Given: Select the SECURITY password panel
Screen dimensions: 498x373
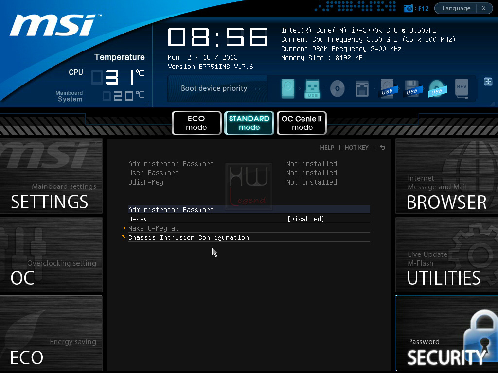Looking at the screenshot, I should [447, 333].
